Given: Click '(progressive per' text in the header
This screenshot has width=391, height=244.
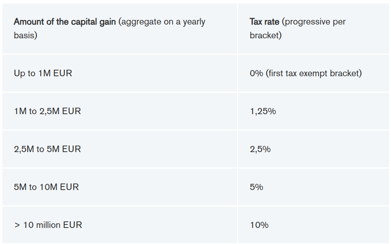Looking at the screenshot, I should pos(314,22).
